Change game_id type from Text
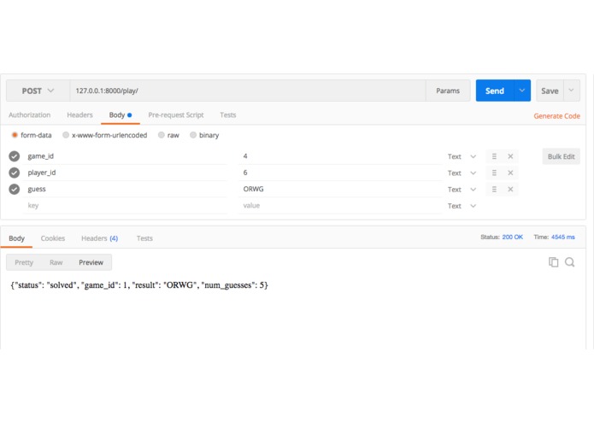The height and width of the screenshot is (422, 594). tap(462, 156)
